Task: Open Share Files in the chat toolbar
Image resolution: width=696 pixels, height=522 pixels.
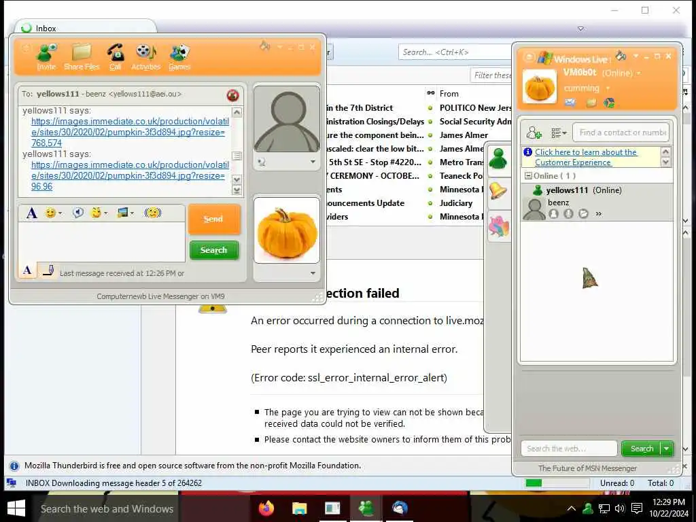Action: [x=82, y=57]
